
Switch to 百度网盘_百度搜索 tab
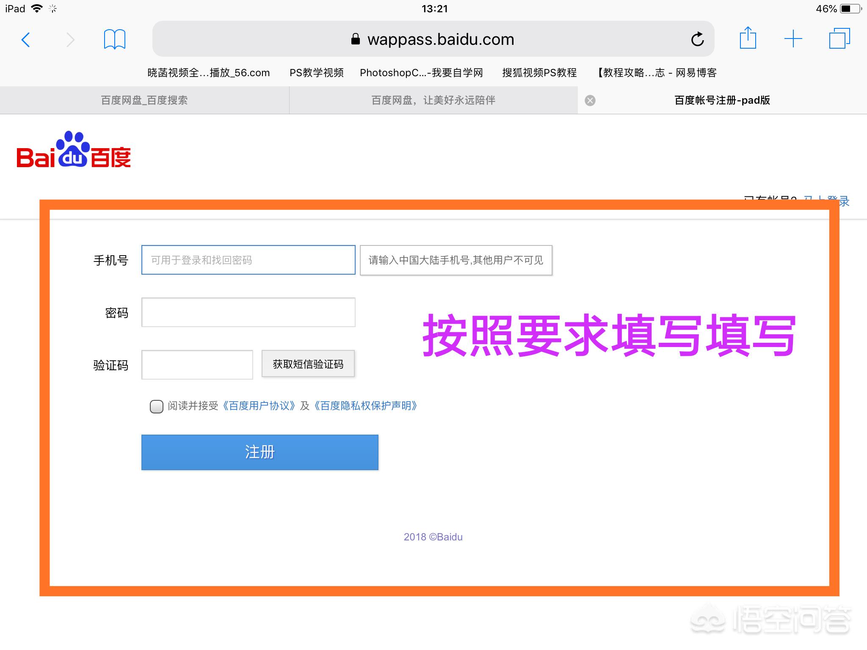(x=144, y=100)
